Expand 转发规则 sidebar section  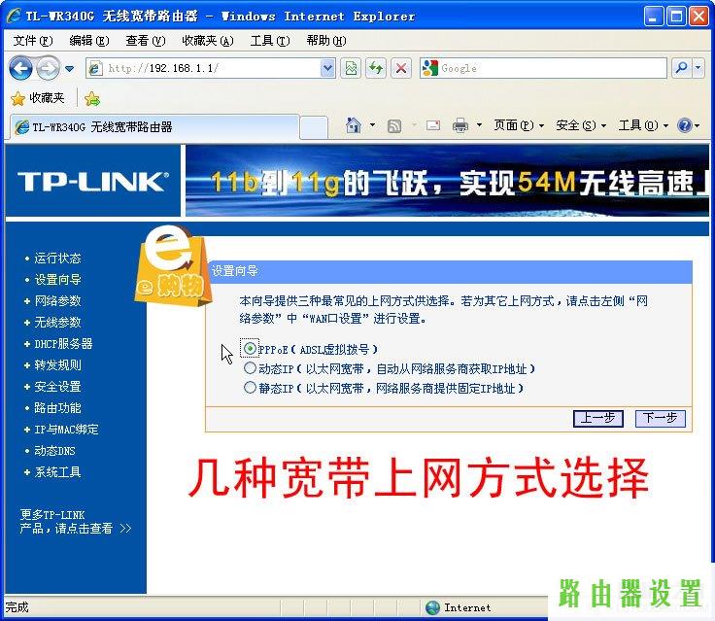pos(57,365)
